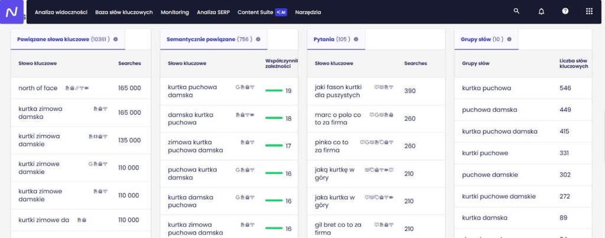Viewport: 605px width, 238px height.
Task: Select Pytania tab
Action: [336, 39]
